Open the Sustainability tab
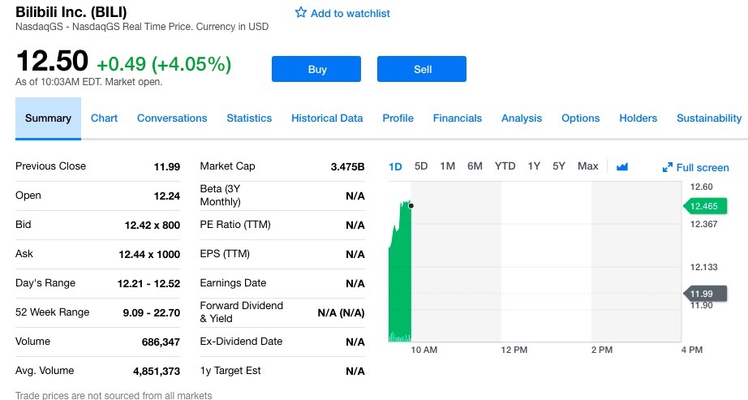 tap(709, 118)
